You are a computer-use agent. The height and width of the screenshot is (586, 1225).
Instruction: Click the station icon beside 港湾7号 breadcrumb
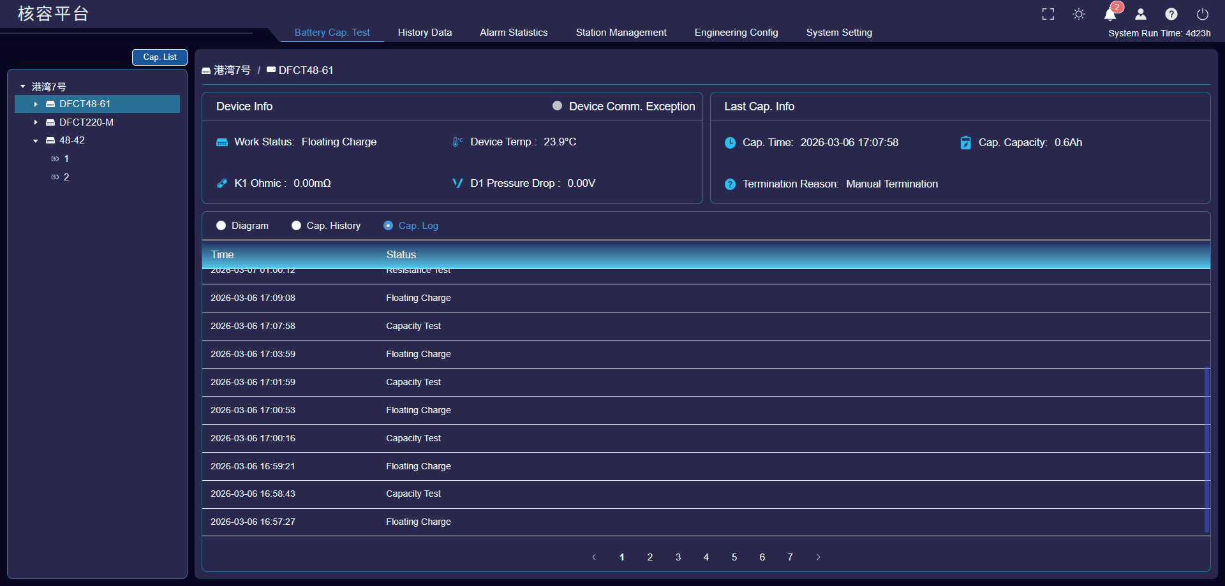(206, 71)
